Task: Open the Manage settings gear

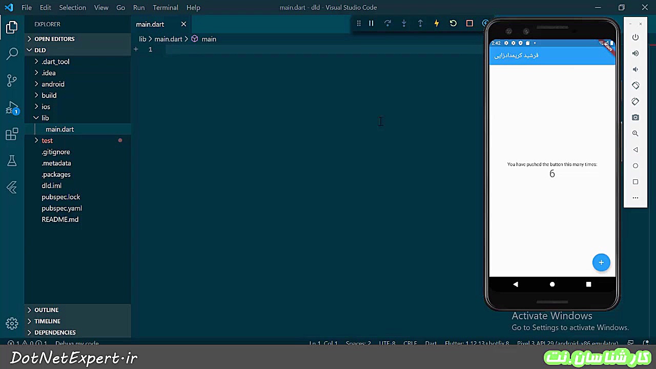Action: (12, 323)
